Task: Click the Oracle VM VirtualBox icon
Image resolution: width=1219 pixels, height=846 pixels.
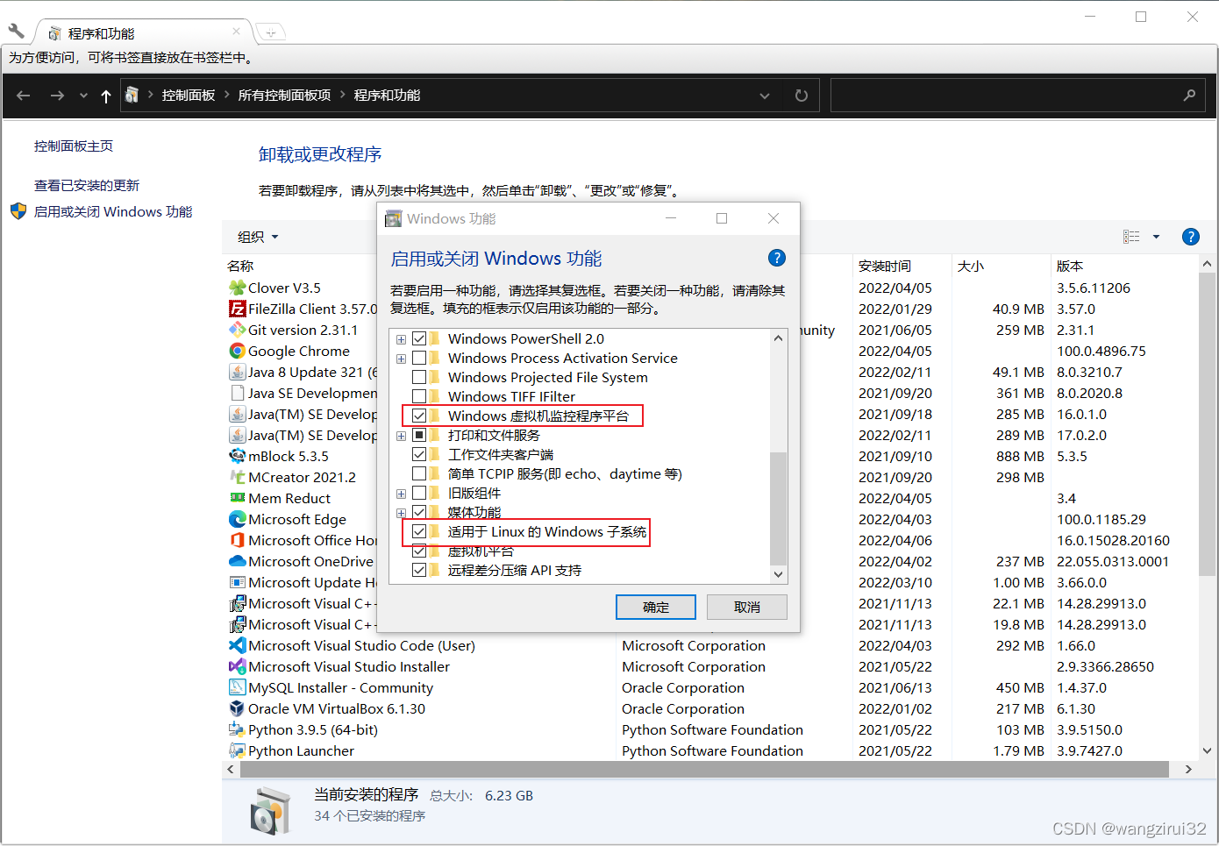Action: point(237,708)
